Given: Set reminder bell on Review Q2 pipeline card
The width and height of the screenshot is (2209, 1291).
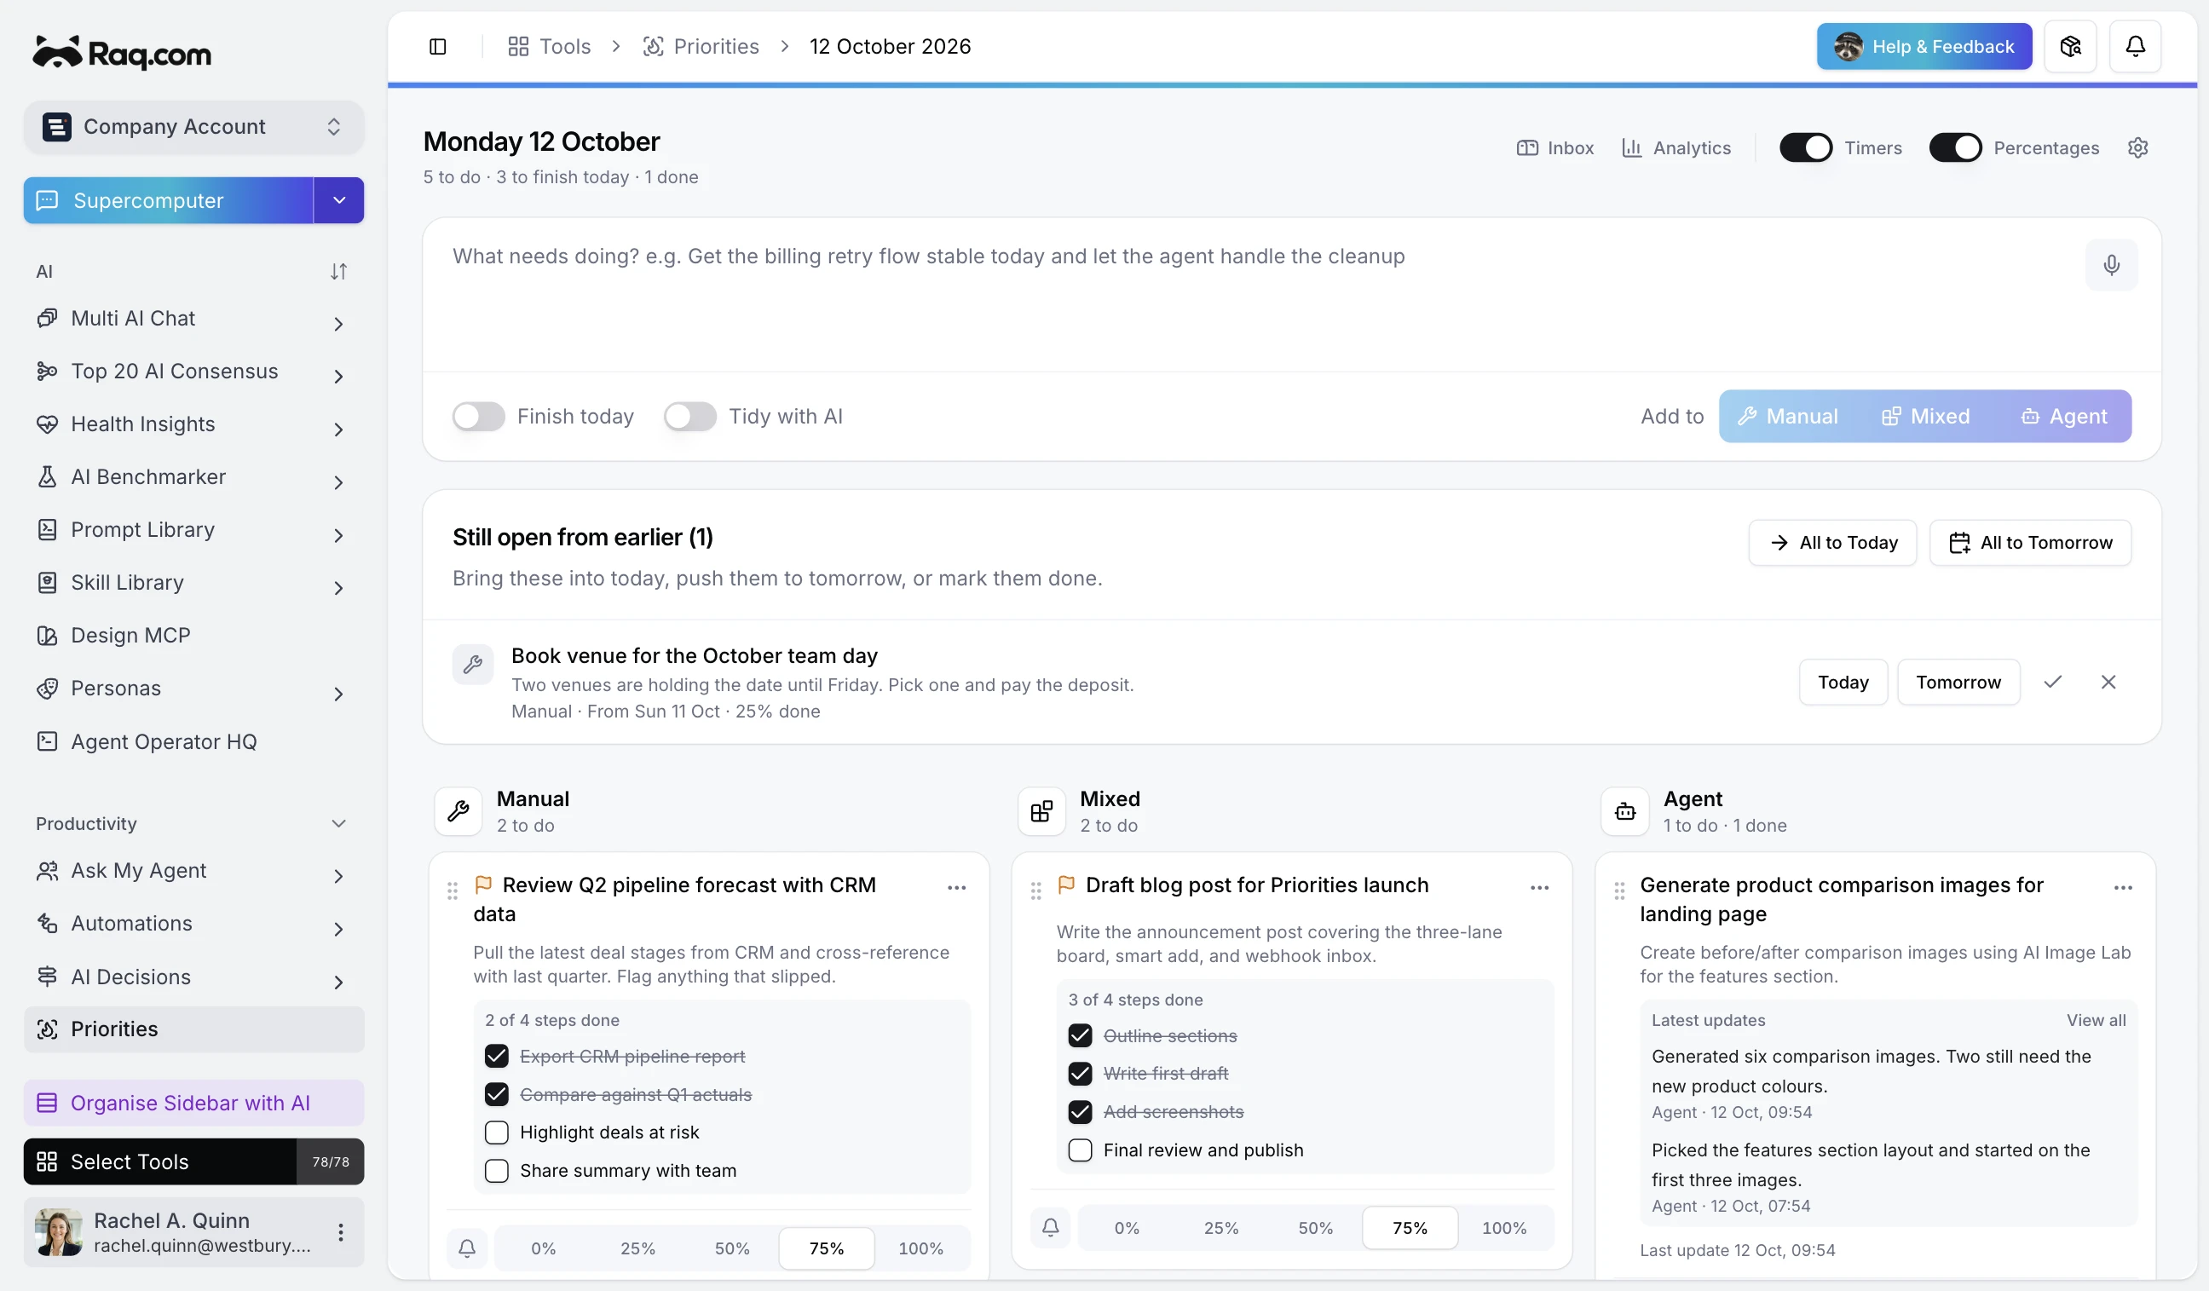Looking at the screenshot, I should 467,1248.
